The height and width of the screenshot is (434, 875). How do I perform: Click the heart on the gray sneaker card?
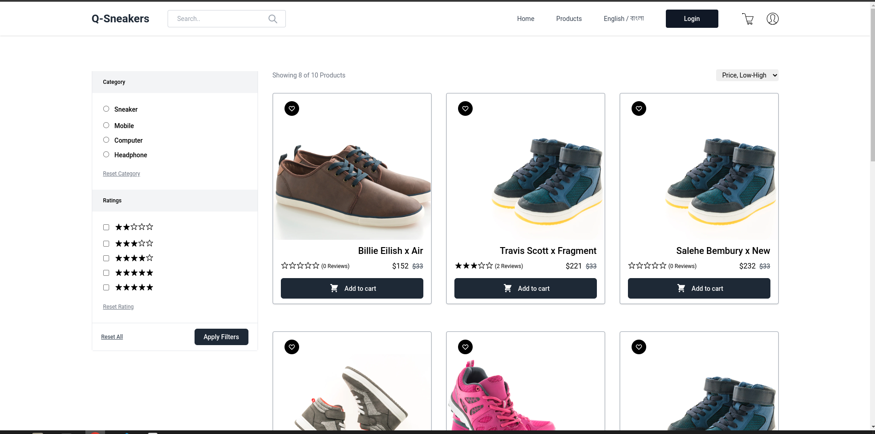point(292,347)
